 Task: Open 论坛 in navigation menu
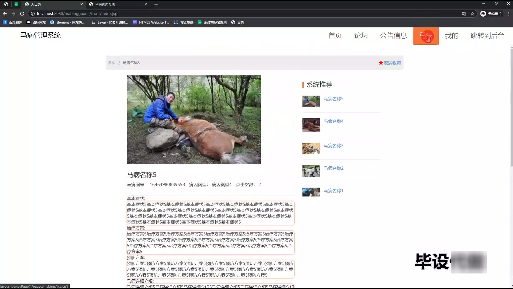361,36
